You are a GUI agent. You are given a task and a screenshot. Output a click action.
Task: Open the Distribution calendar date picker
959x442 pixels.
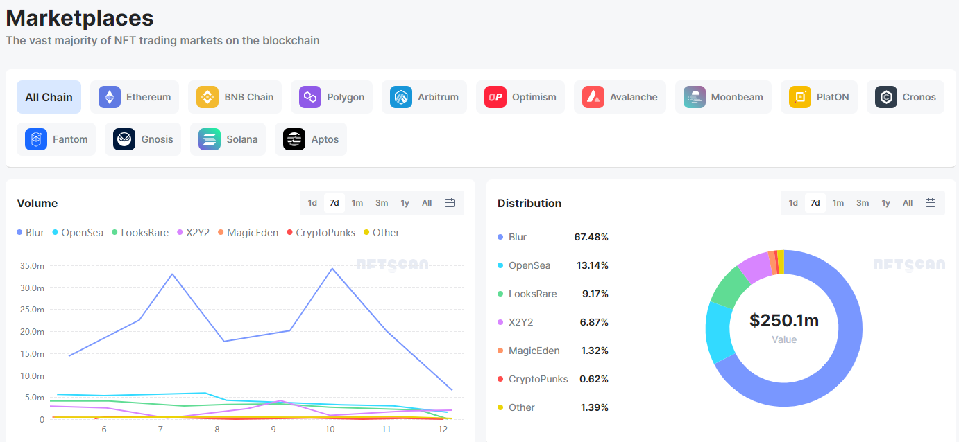click(931, 203)
